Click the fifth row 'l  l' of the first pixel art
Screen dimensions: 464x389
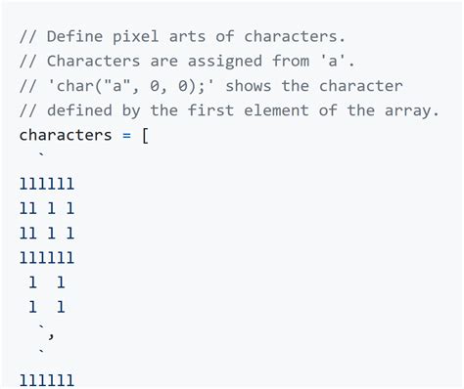point(47,282)
